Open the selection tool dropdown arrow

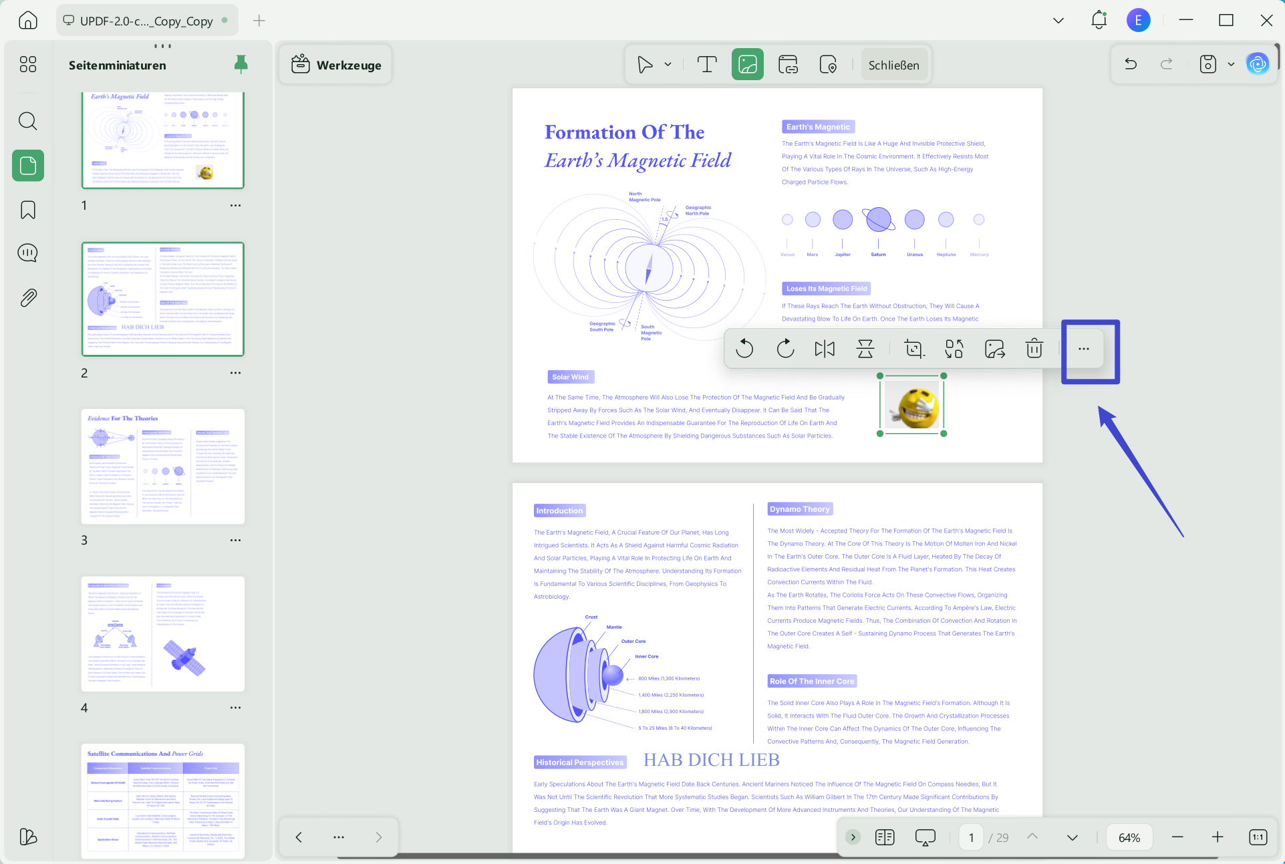(x=667, y=64)
